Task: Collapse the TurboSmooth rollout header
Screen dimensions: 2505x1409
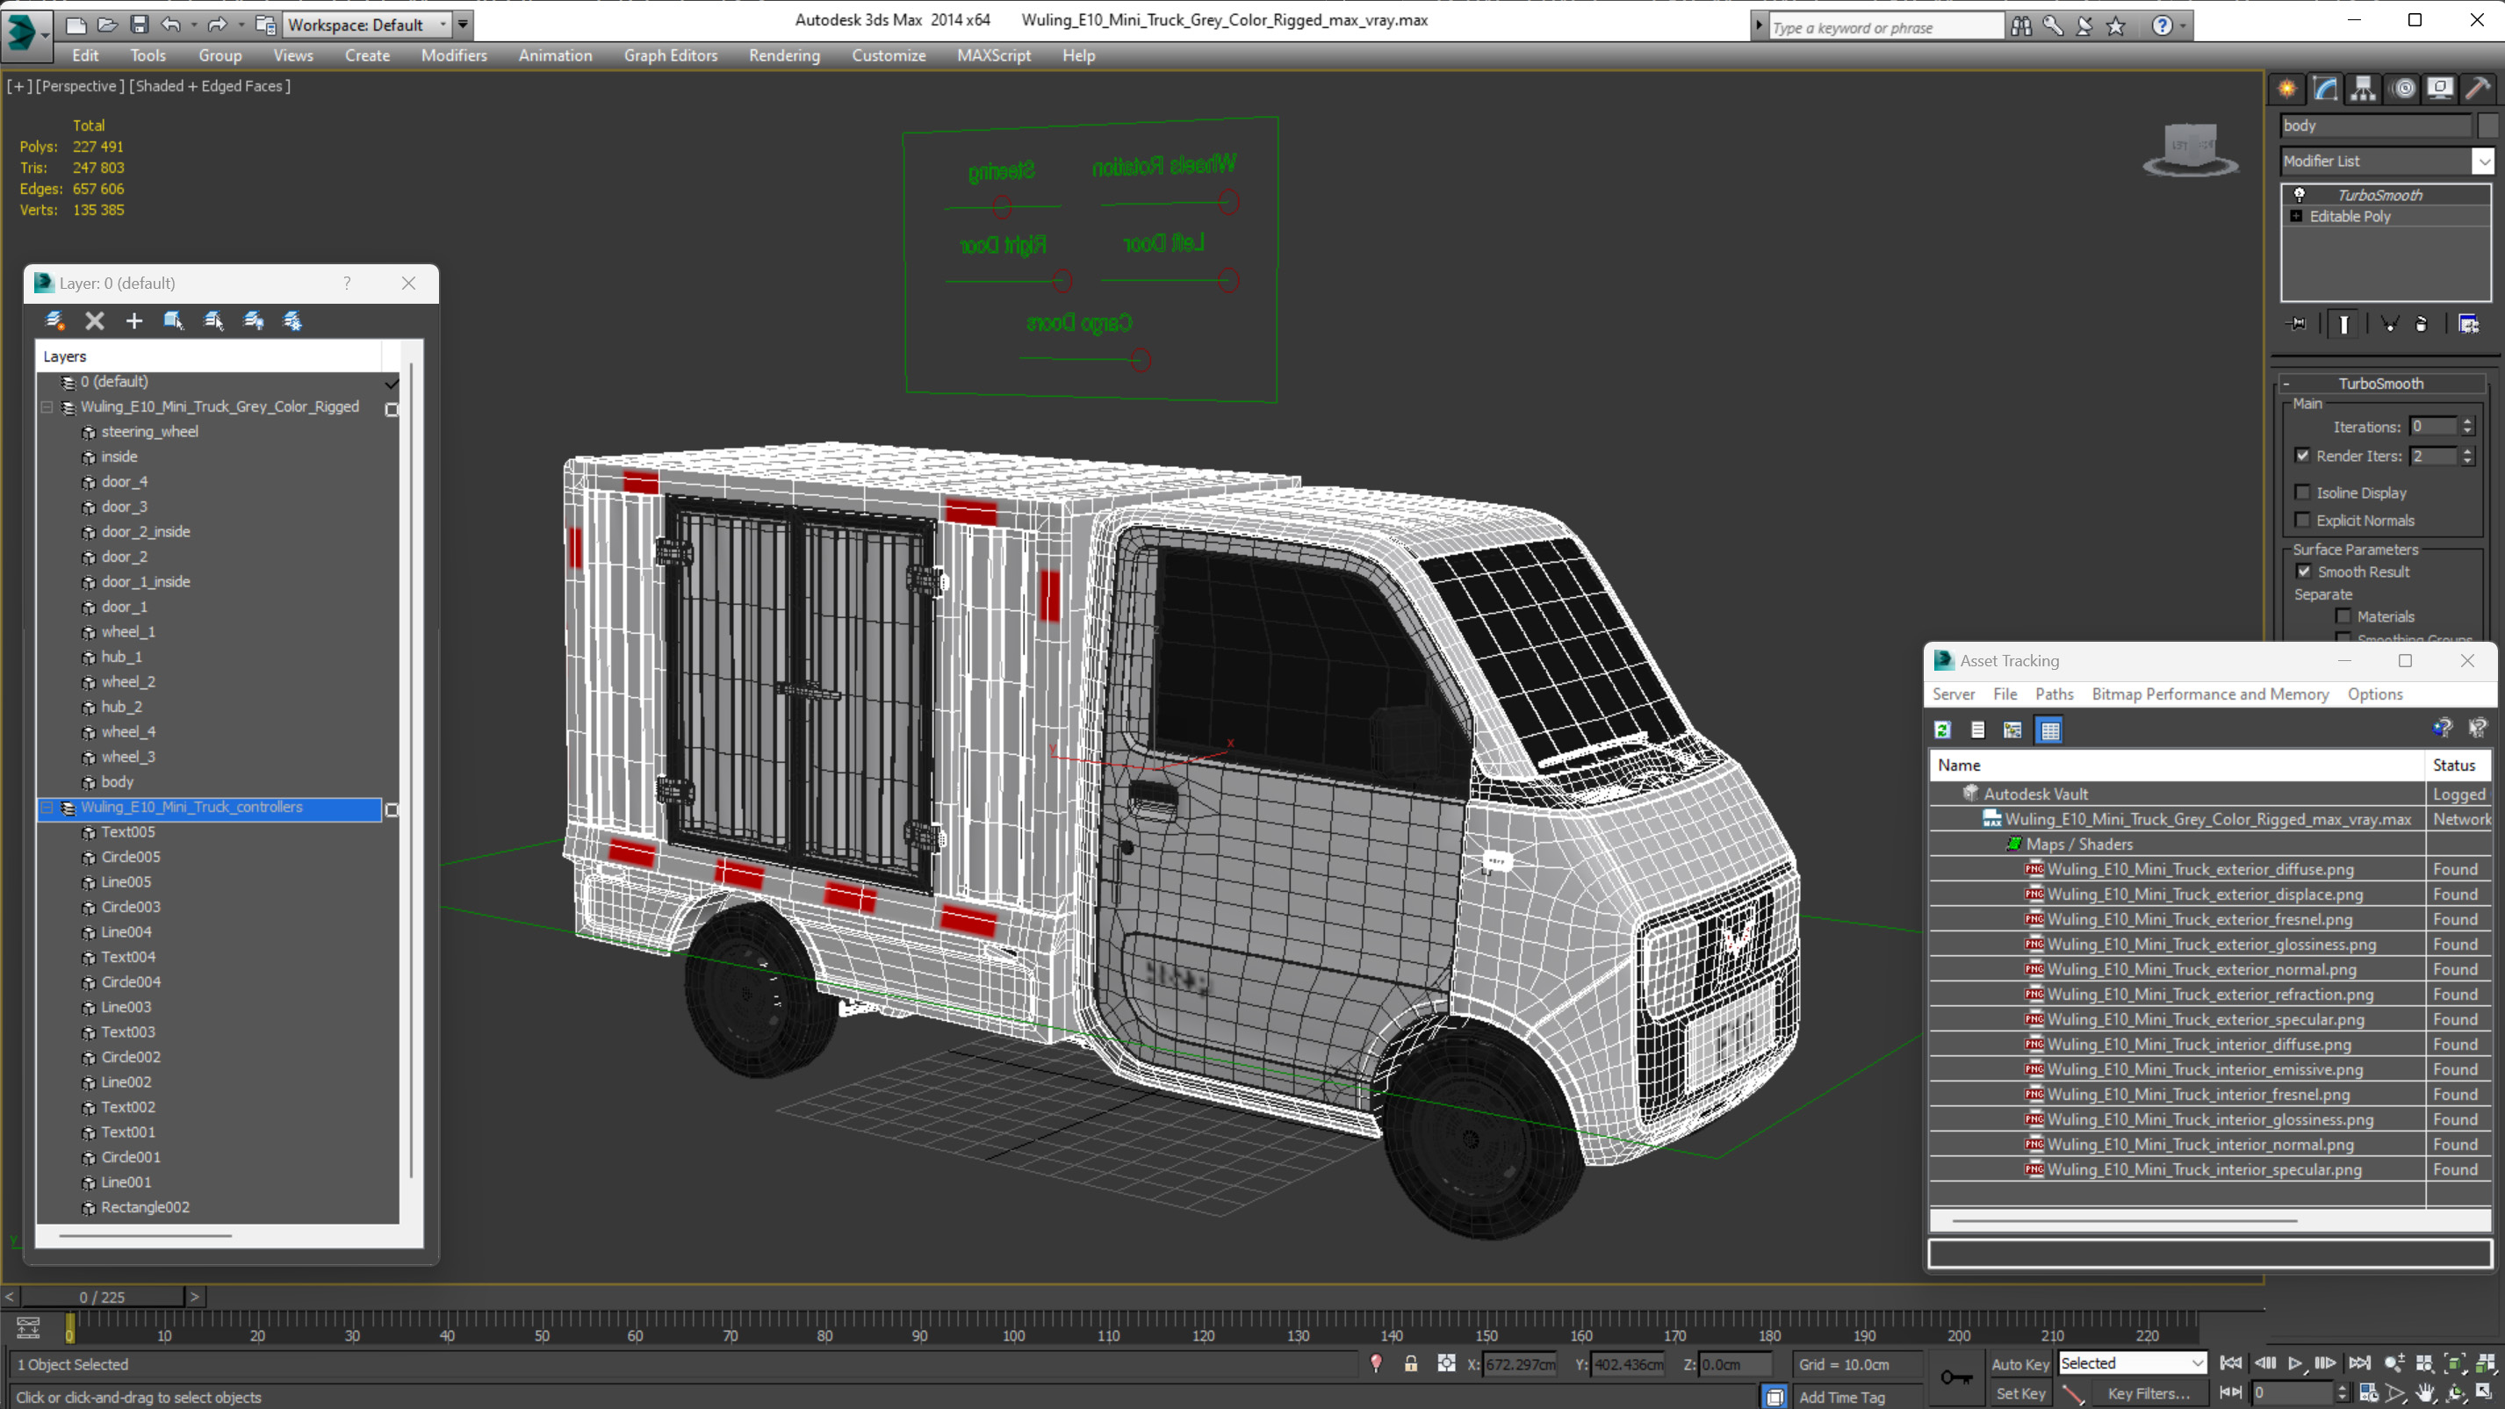Action: 2380,383
